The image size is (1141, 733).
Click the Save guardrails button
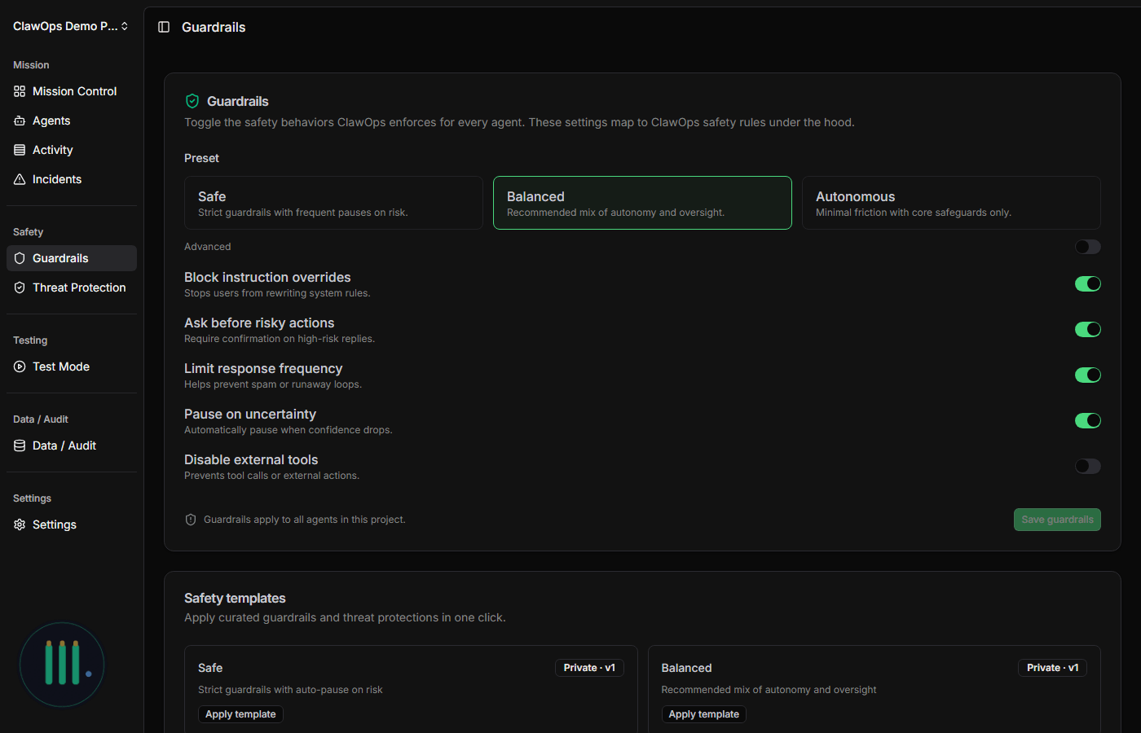1056,520
